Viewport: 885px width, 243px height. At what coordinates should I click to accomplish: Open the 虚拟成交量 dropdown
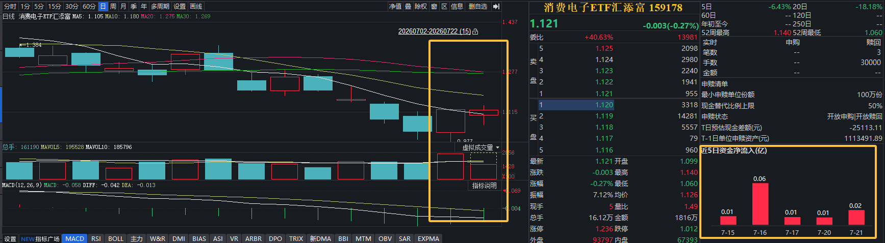click(x=481, y=147)
